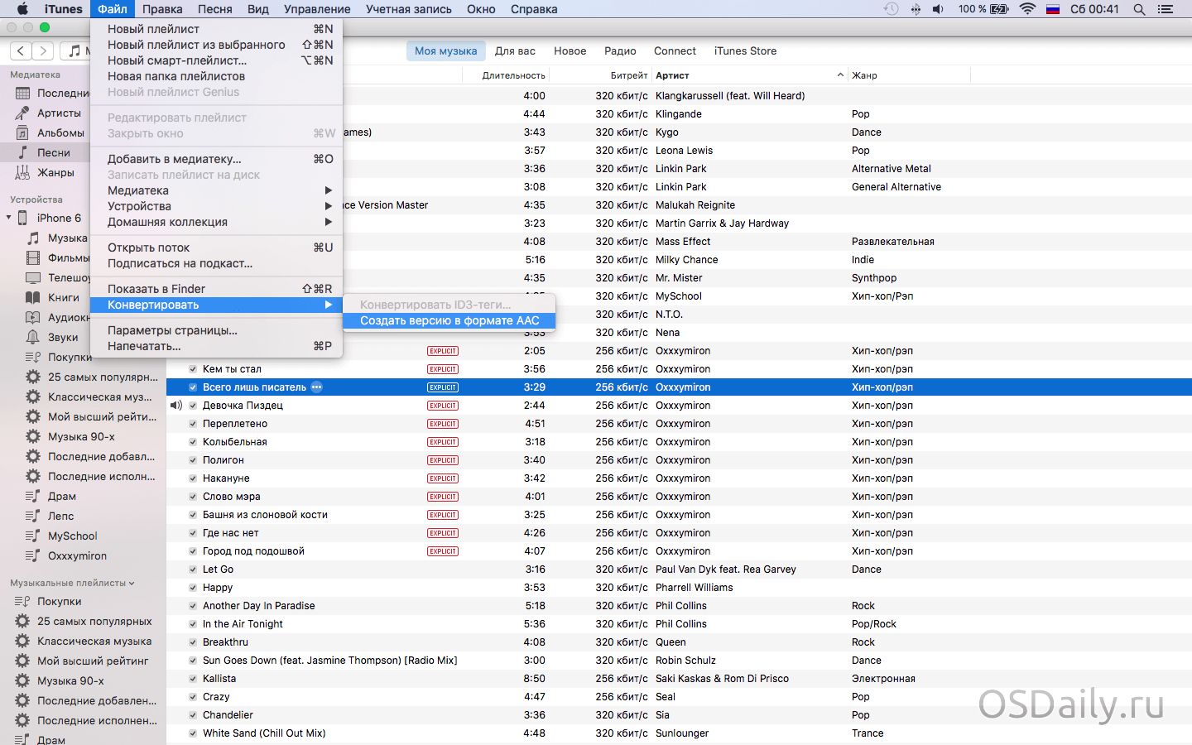Select the song Another Day In Paradise

coord(259,606)
